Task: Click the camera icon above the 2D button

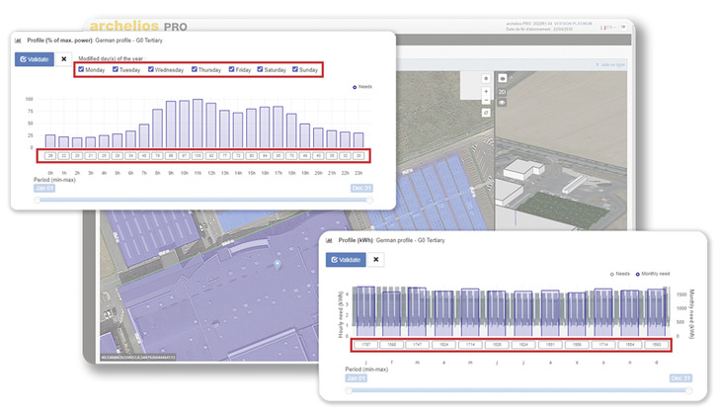Action: coord(503,77)
